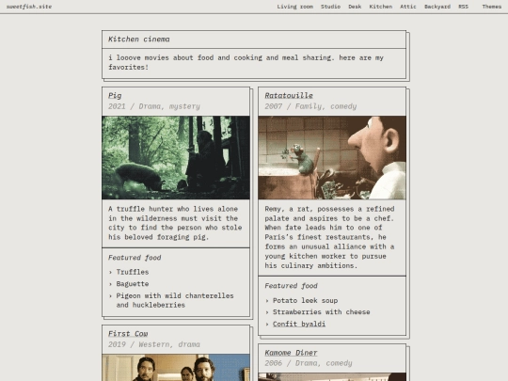Open the Attic nav link
The image size is (508, 381).
[408, 7]
